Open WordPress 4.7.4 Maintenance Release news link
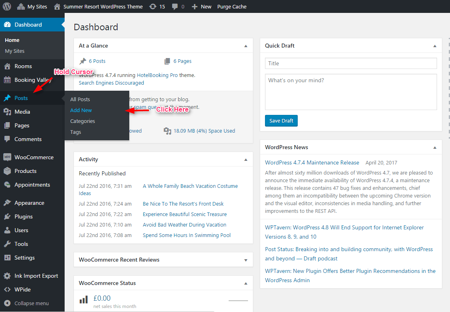Image resolution: width=450 pixels, height=312 pixels. tap(312, 162)
